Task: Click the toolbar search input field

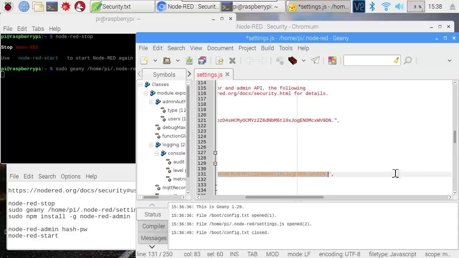Action: point(368,61)
